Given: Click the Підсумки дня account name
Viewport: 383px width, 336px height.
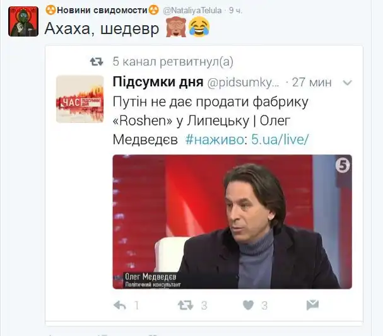Looking at the screenshot, I should pos(158,82).
